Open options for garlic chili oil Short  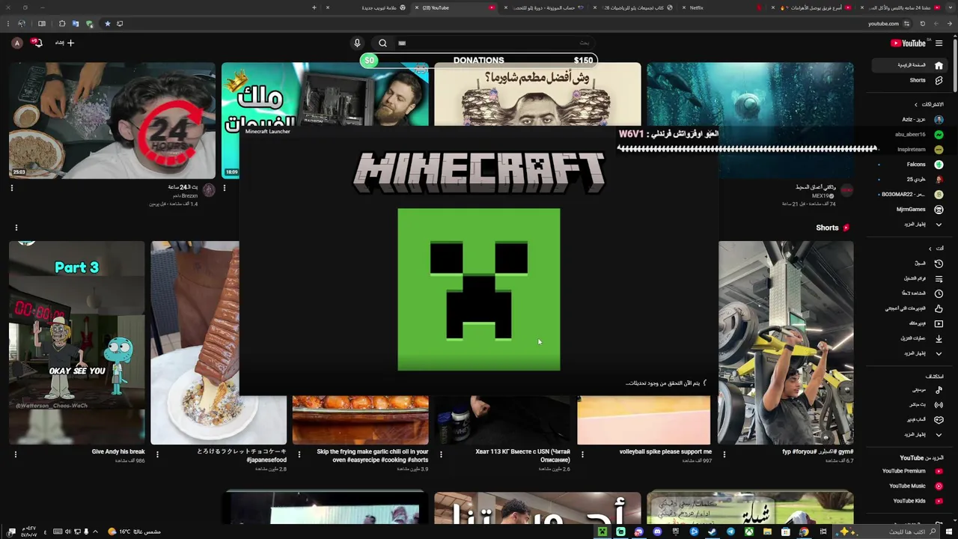click(299, 454)
